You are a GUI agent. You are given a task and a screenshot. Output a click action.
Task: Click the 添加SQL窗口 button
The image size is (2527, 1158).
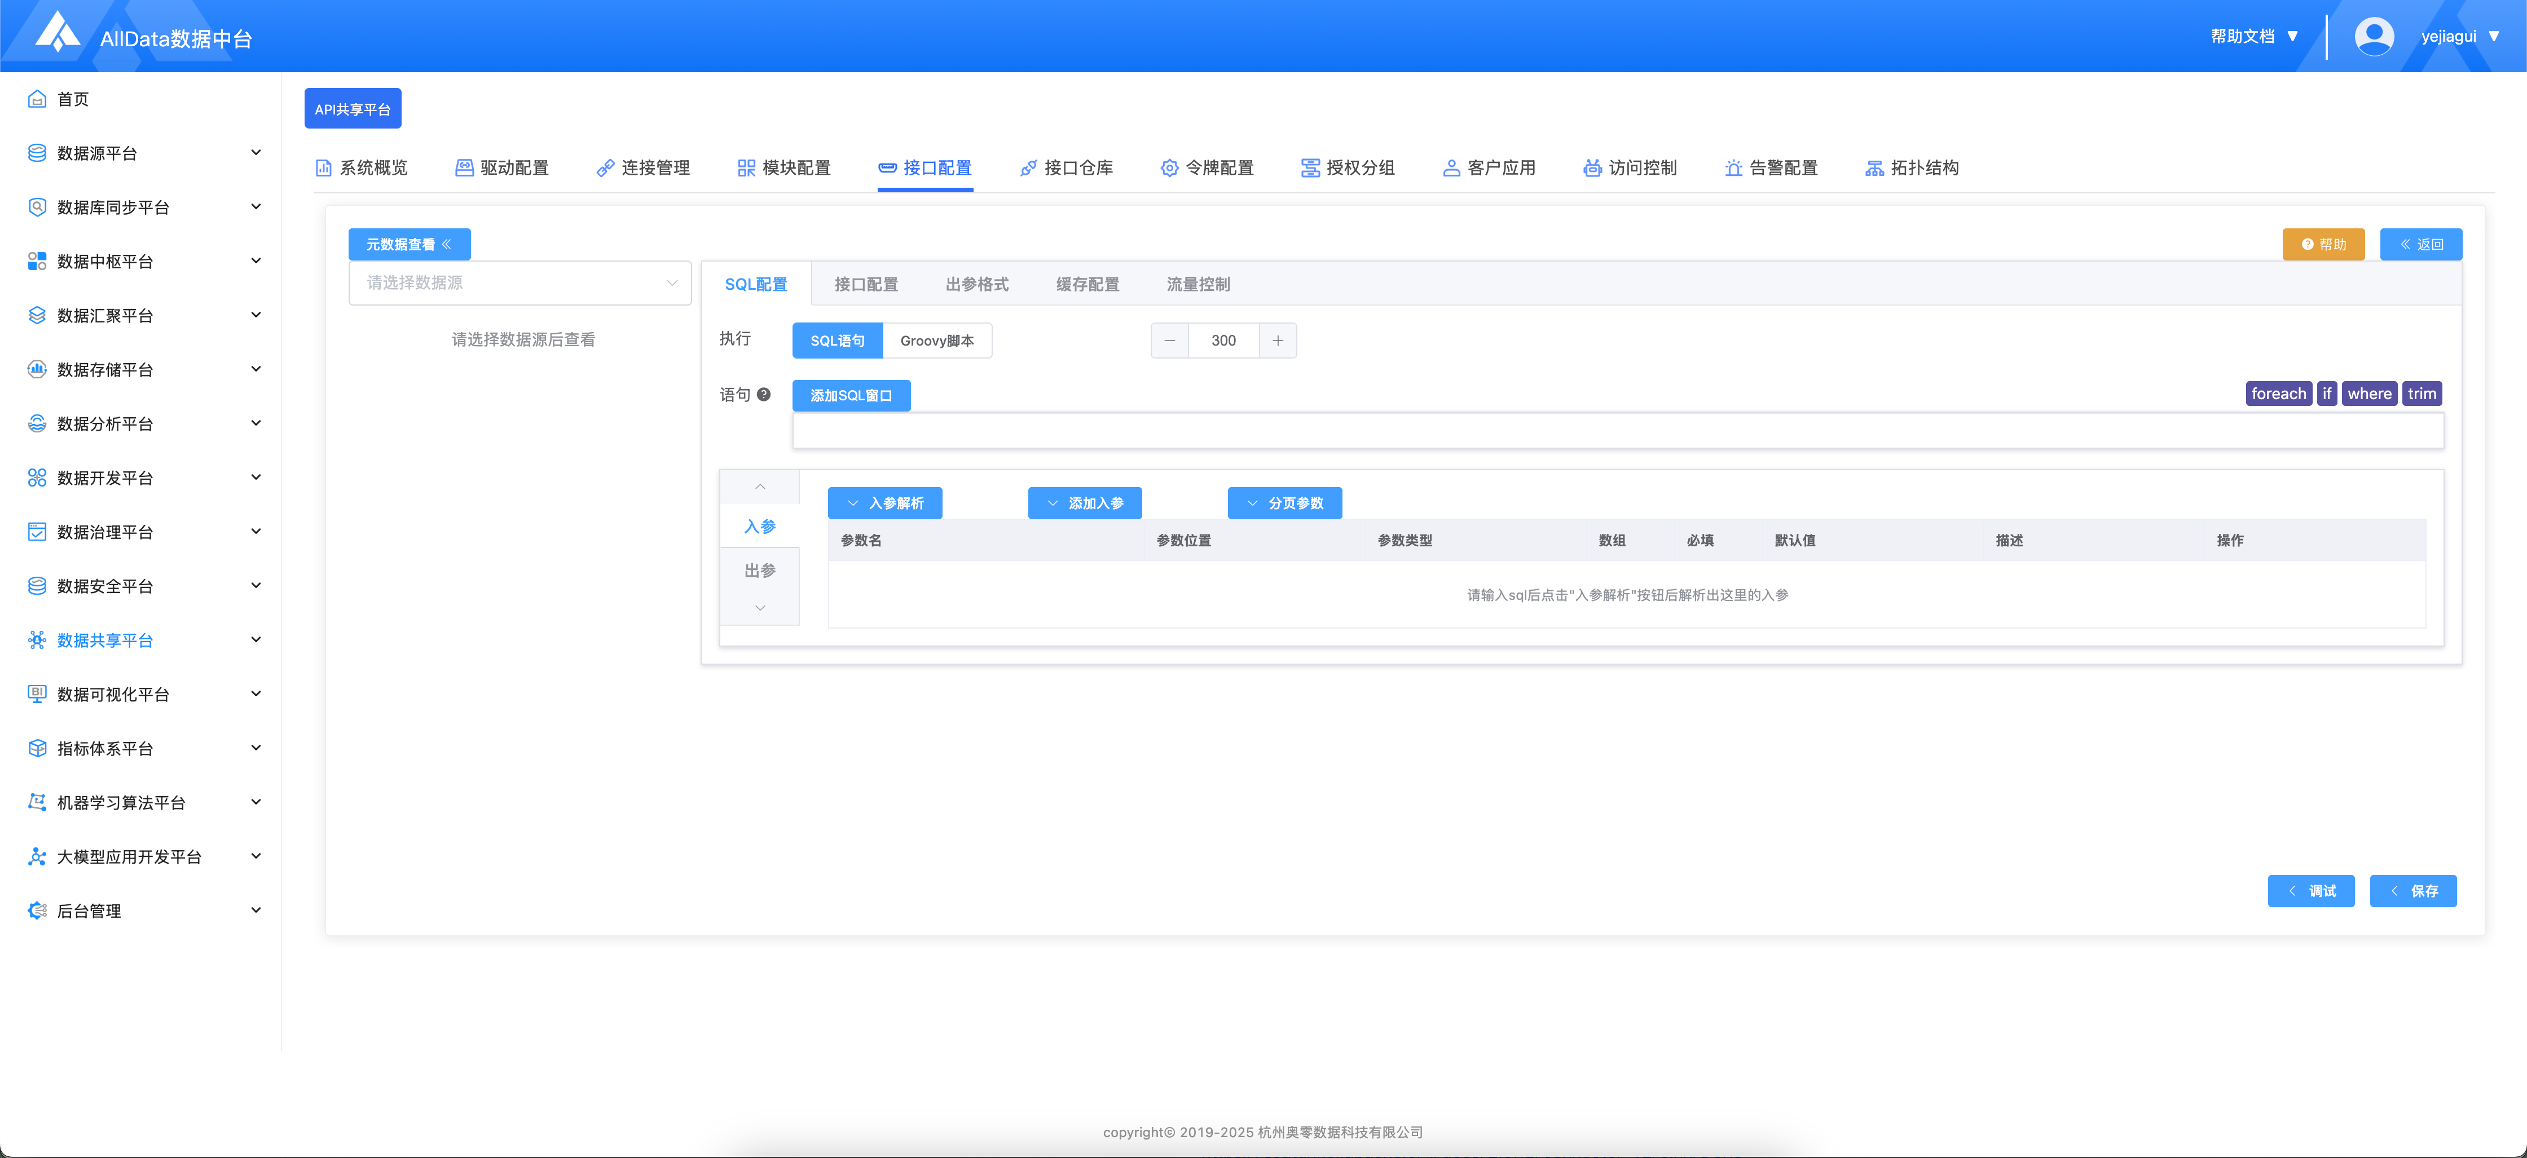[x=851, y=395]
